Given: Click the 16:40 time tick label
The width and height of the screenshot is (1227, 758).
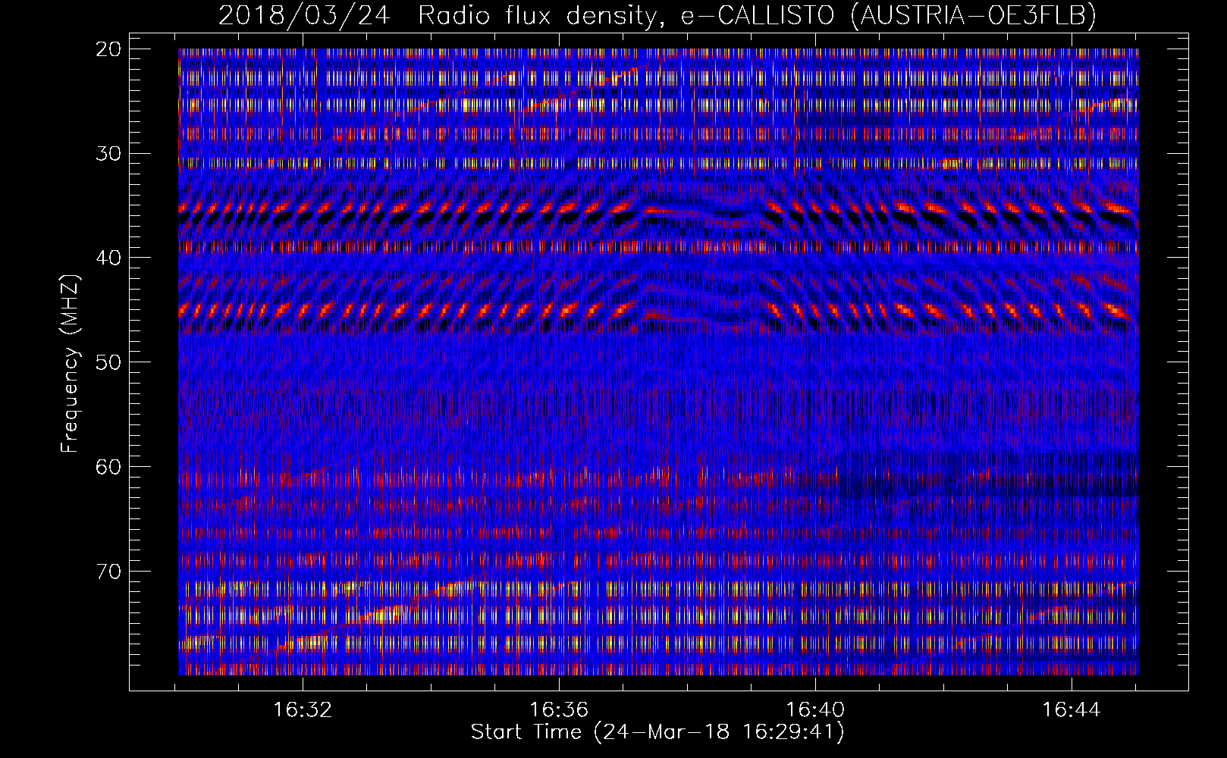Looking at the screenshot, I should point(815,710).
